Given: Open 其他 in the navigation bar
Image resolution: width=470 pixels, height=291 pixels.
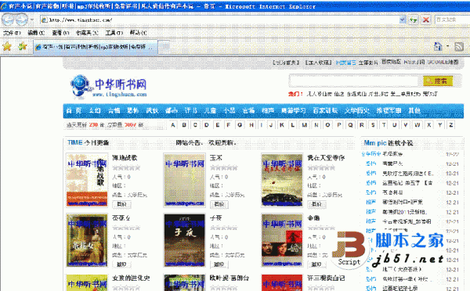Looking at the screenshot, I should 414,110.
